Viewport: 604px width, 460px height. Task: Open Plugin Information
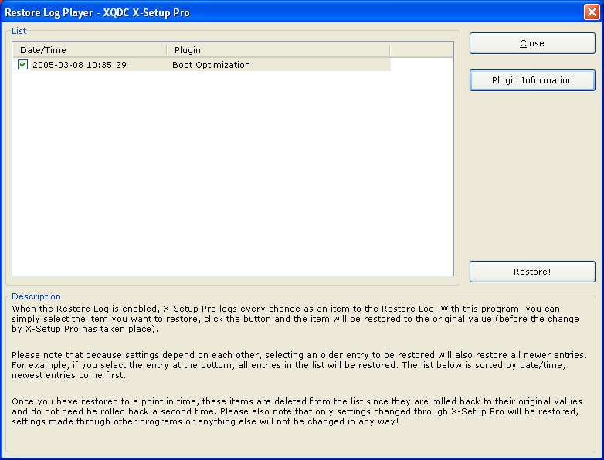tap(532, 80)
